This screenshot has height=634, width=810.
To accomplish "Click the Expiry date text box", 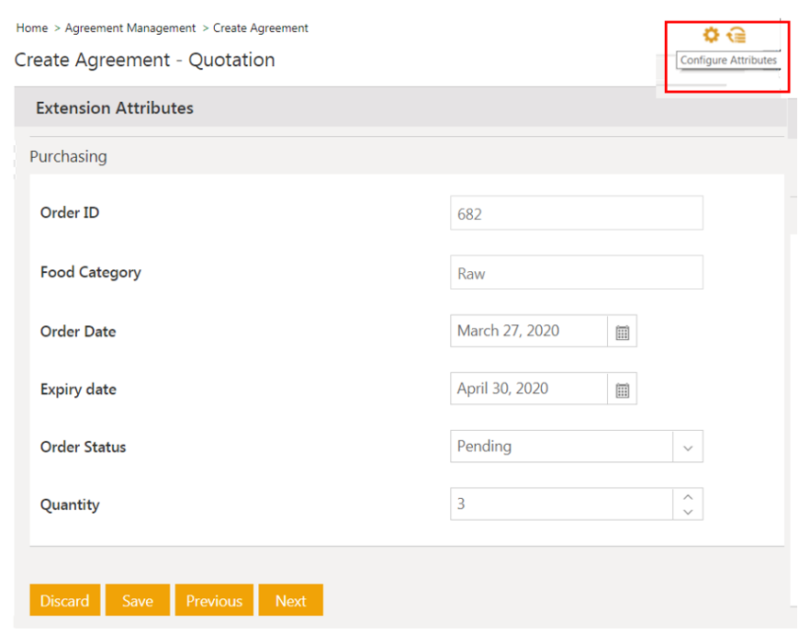I will pyautogui.click(x=528, y=390).
